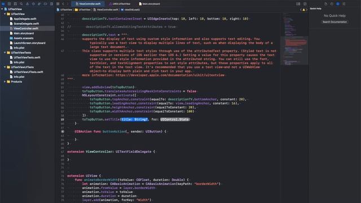Open UITextViewTests.swift in the navigator

(27, 58)
